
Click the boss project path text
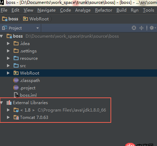(72, 36)
